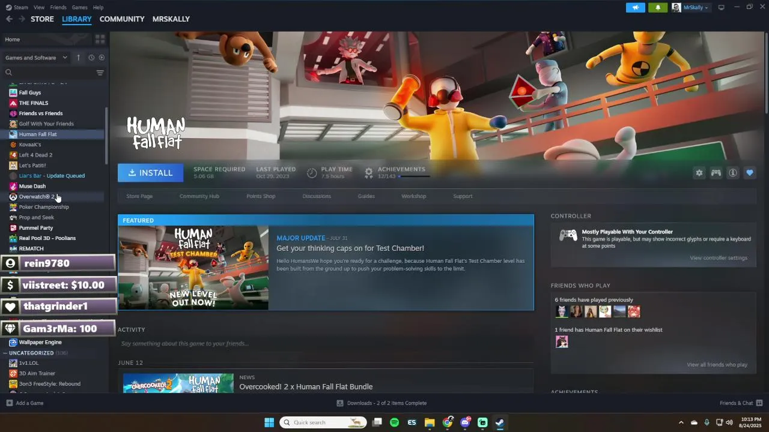Open the Test Chamber featured update thumbnail
The width and height of the screenshot is (769, 432).
click(193, 268)
